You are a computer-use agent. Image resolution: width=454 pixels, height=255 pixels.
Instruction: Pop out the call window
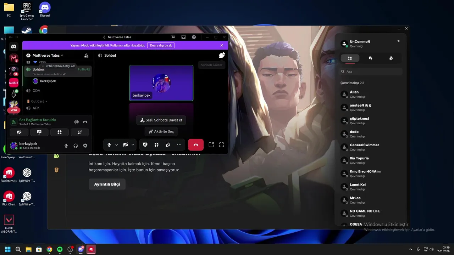click(211, 144)
